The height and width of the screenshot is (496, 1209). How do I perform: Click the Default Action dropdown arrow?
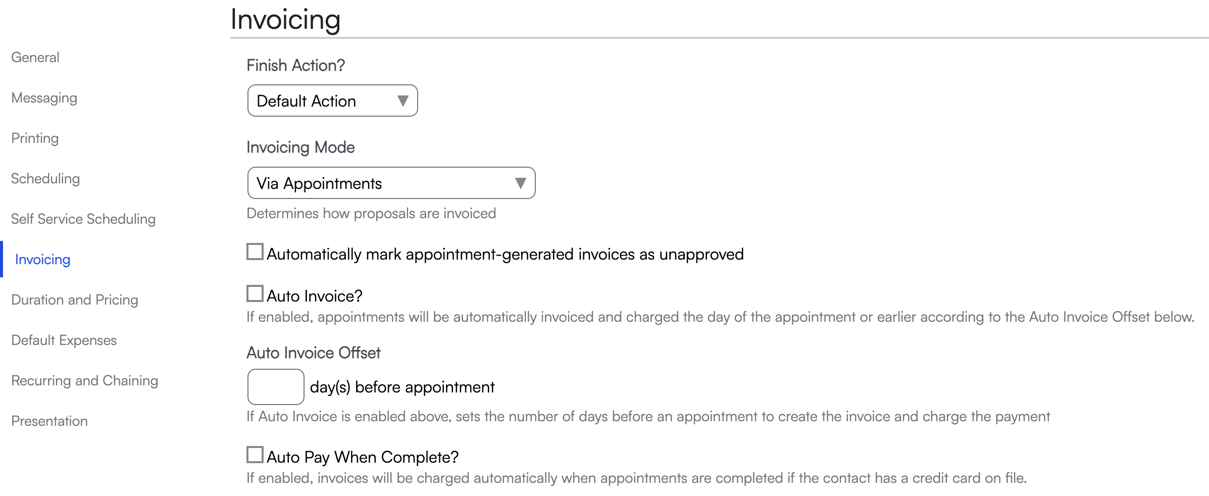pyautogui.click(x=402, y=101)
